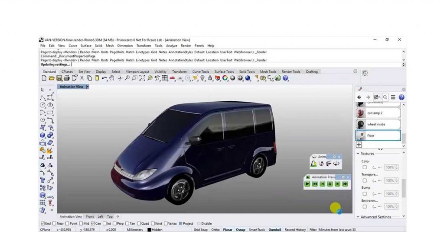Increase the Color texture percentage stepper

397,166
